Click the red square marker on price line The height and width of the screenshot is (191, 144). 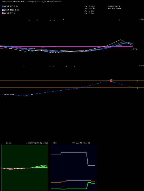(111, 80)
